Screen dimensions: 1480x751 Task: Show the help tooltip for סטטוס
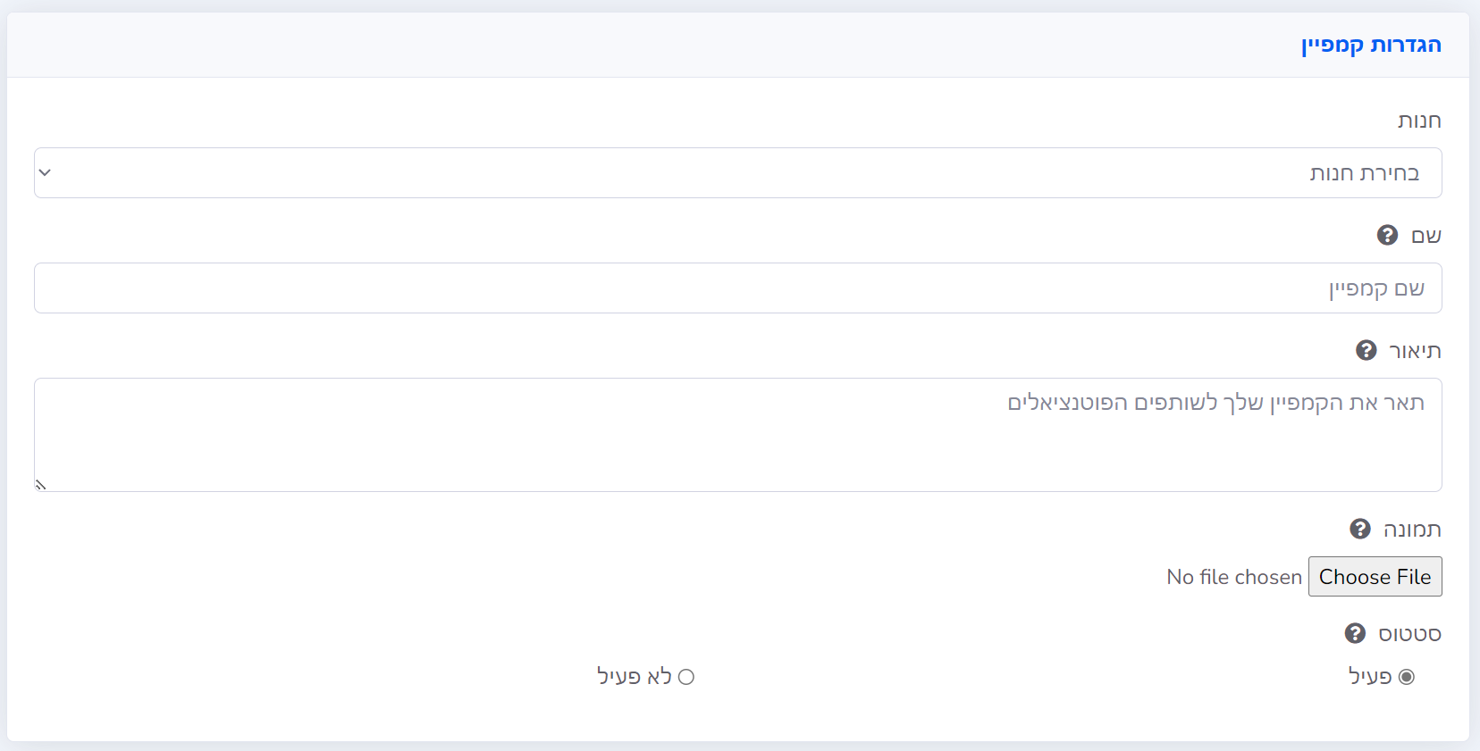click(1355, 633)
